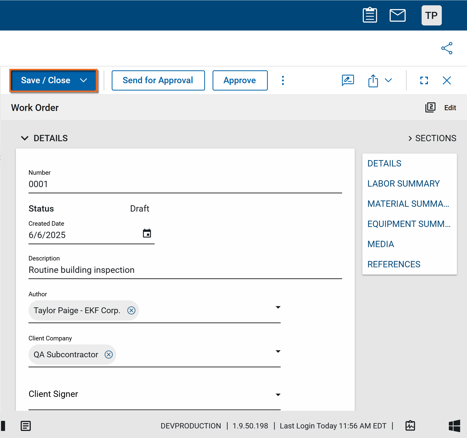Click the share icon below header
467x438 pixels.
tap(447, 48)
